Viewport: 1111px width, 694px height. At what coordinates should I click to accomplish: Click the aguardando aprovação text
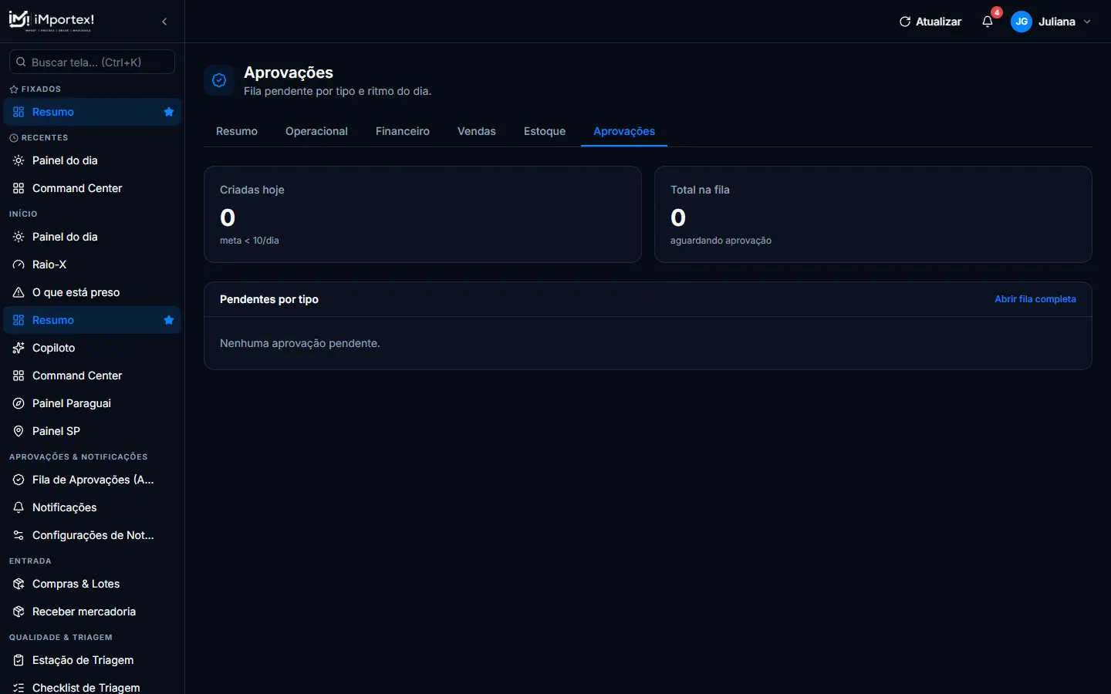click(721, 241)
